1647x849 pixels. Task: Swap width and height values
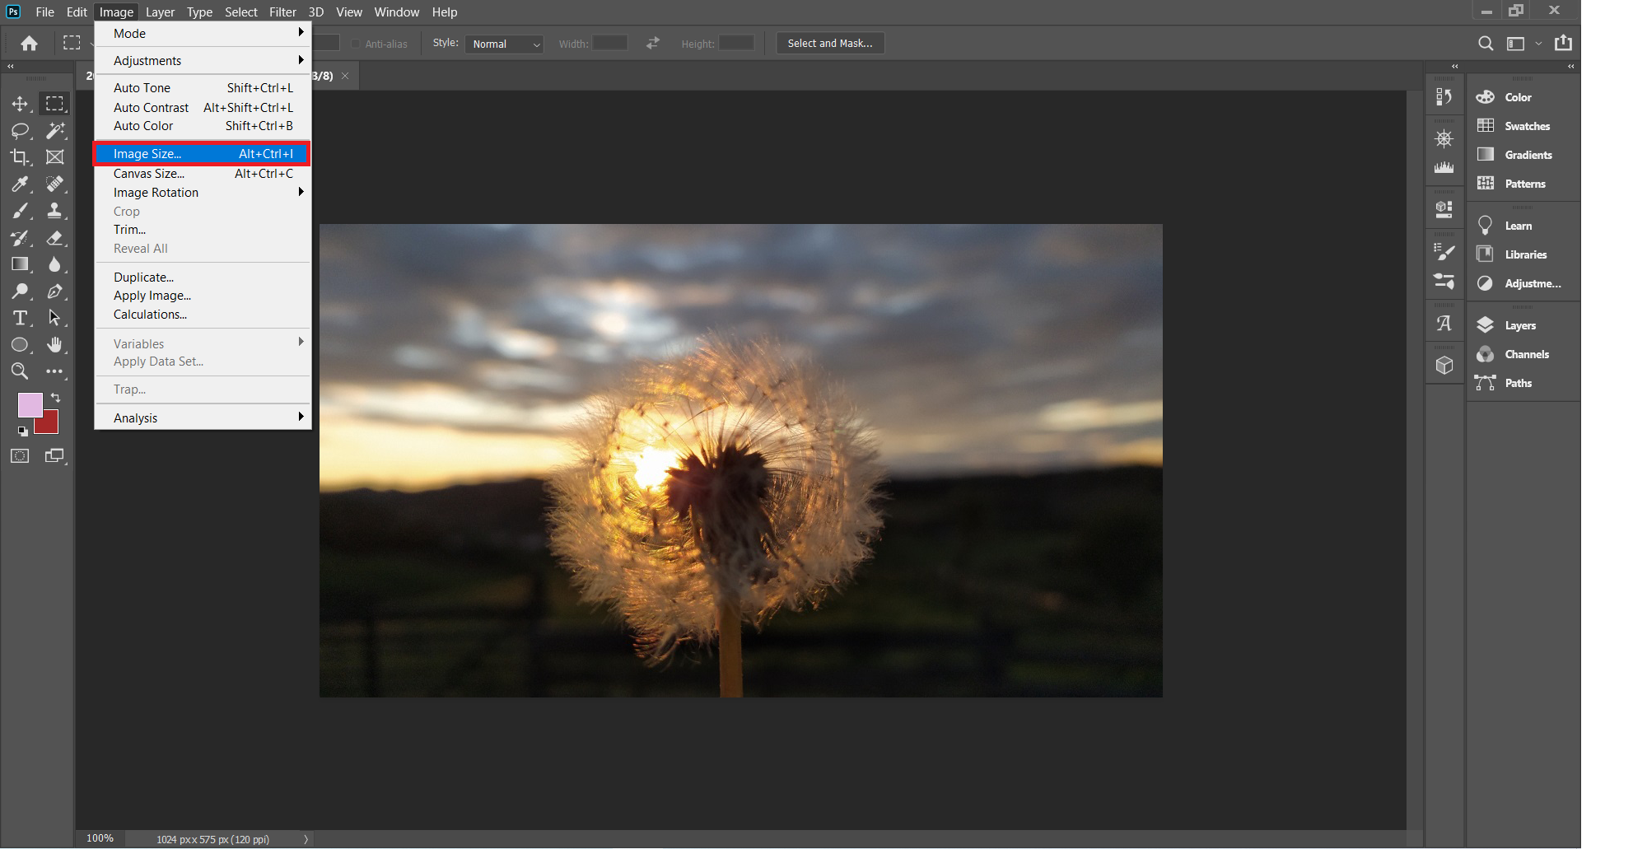pos(653,43)
